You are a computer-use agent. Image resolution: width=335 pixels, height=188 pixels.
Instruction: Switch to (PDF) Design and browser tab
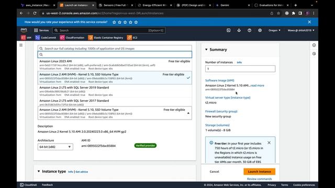[194, 5]
